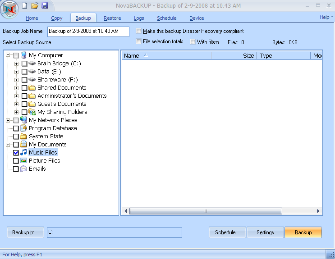The image size is (335, 259).
Task: Click the sort arrow in Name column
Action: pyautogui.click(x=146, y=55)
